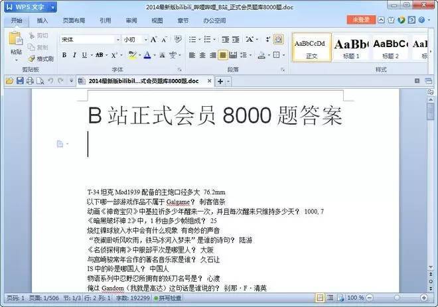This screenshot has height=307, width=438.
Task: Toggle show/hide paragraph marks button
Action: click(278, 39)
